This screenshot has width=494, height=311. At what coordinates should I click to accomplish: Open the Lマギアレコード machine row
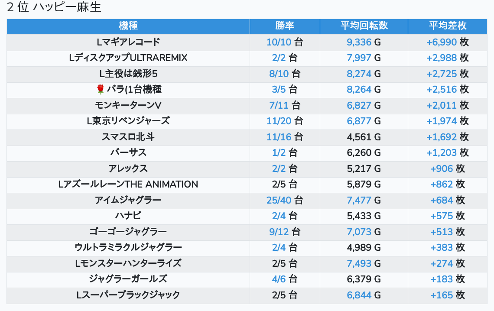click(x=128, y=42)
